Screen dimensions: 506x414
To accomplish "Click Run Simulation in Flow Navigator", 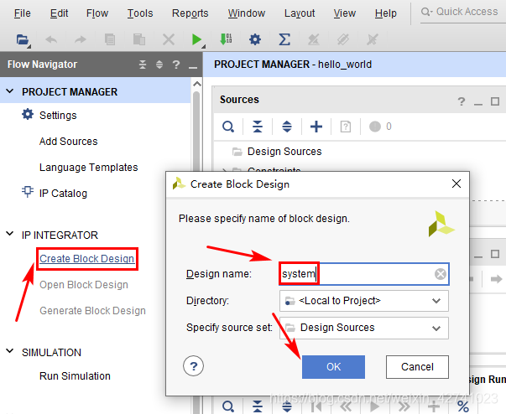I will pyautogui.click(x=75, y=376).
